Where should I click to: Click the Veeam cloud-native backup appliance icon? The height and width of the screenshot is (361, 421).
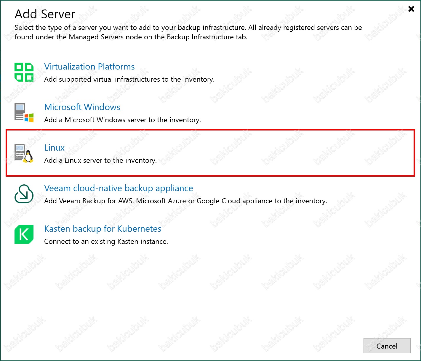coord(24,194)
